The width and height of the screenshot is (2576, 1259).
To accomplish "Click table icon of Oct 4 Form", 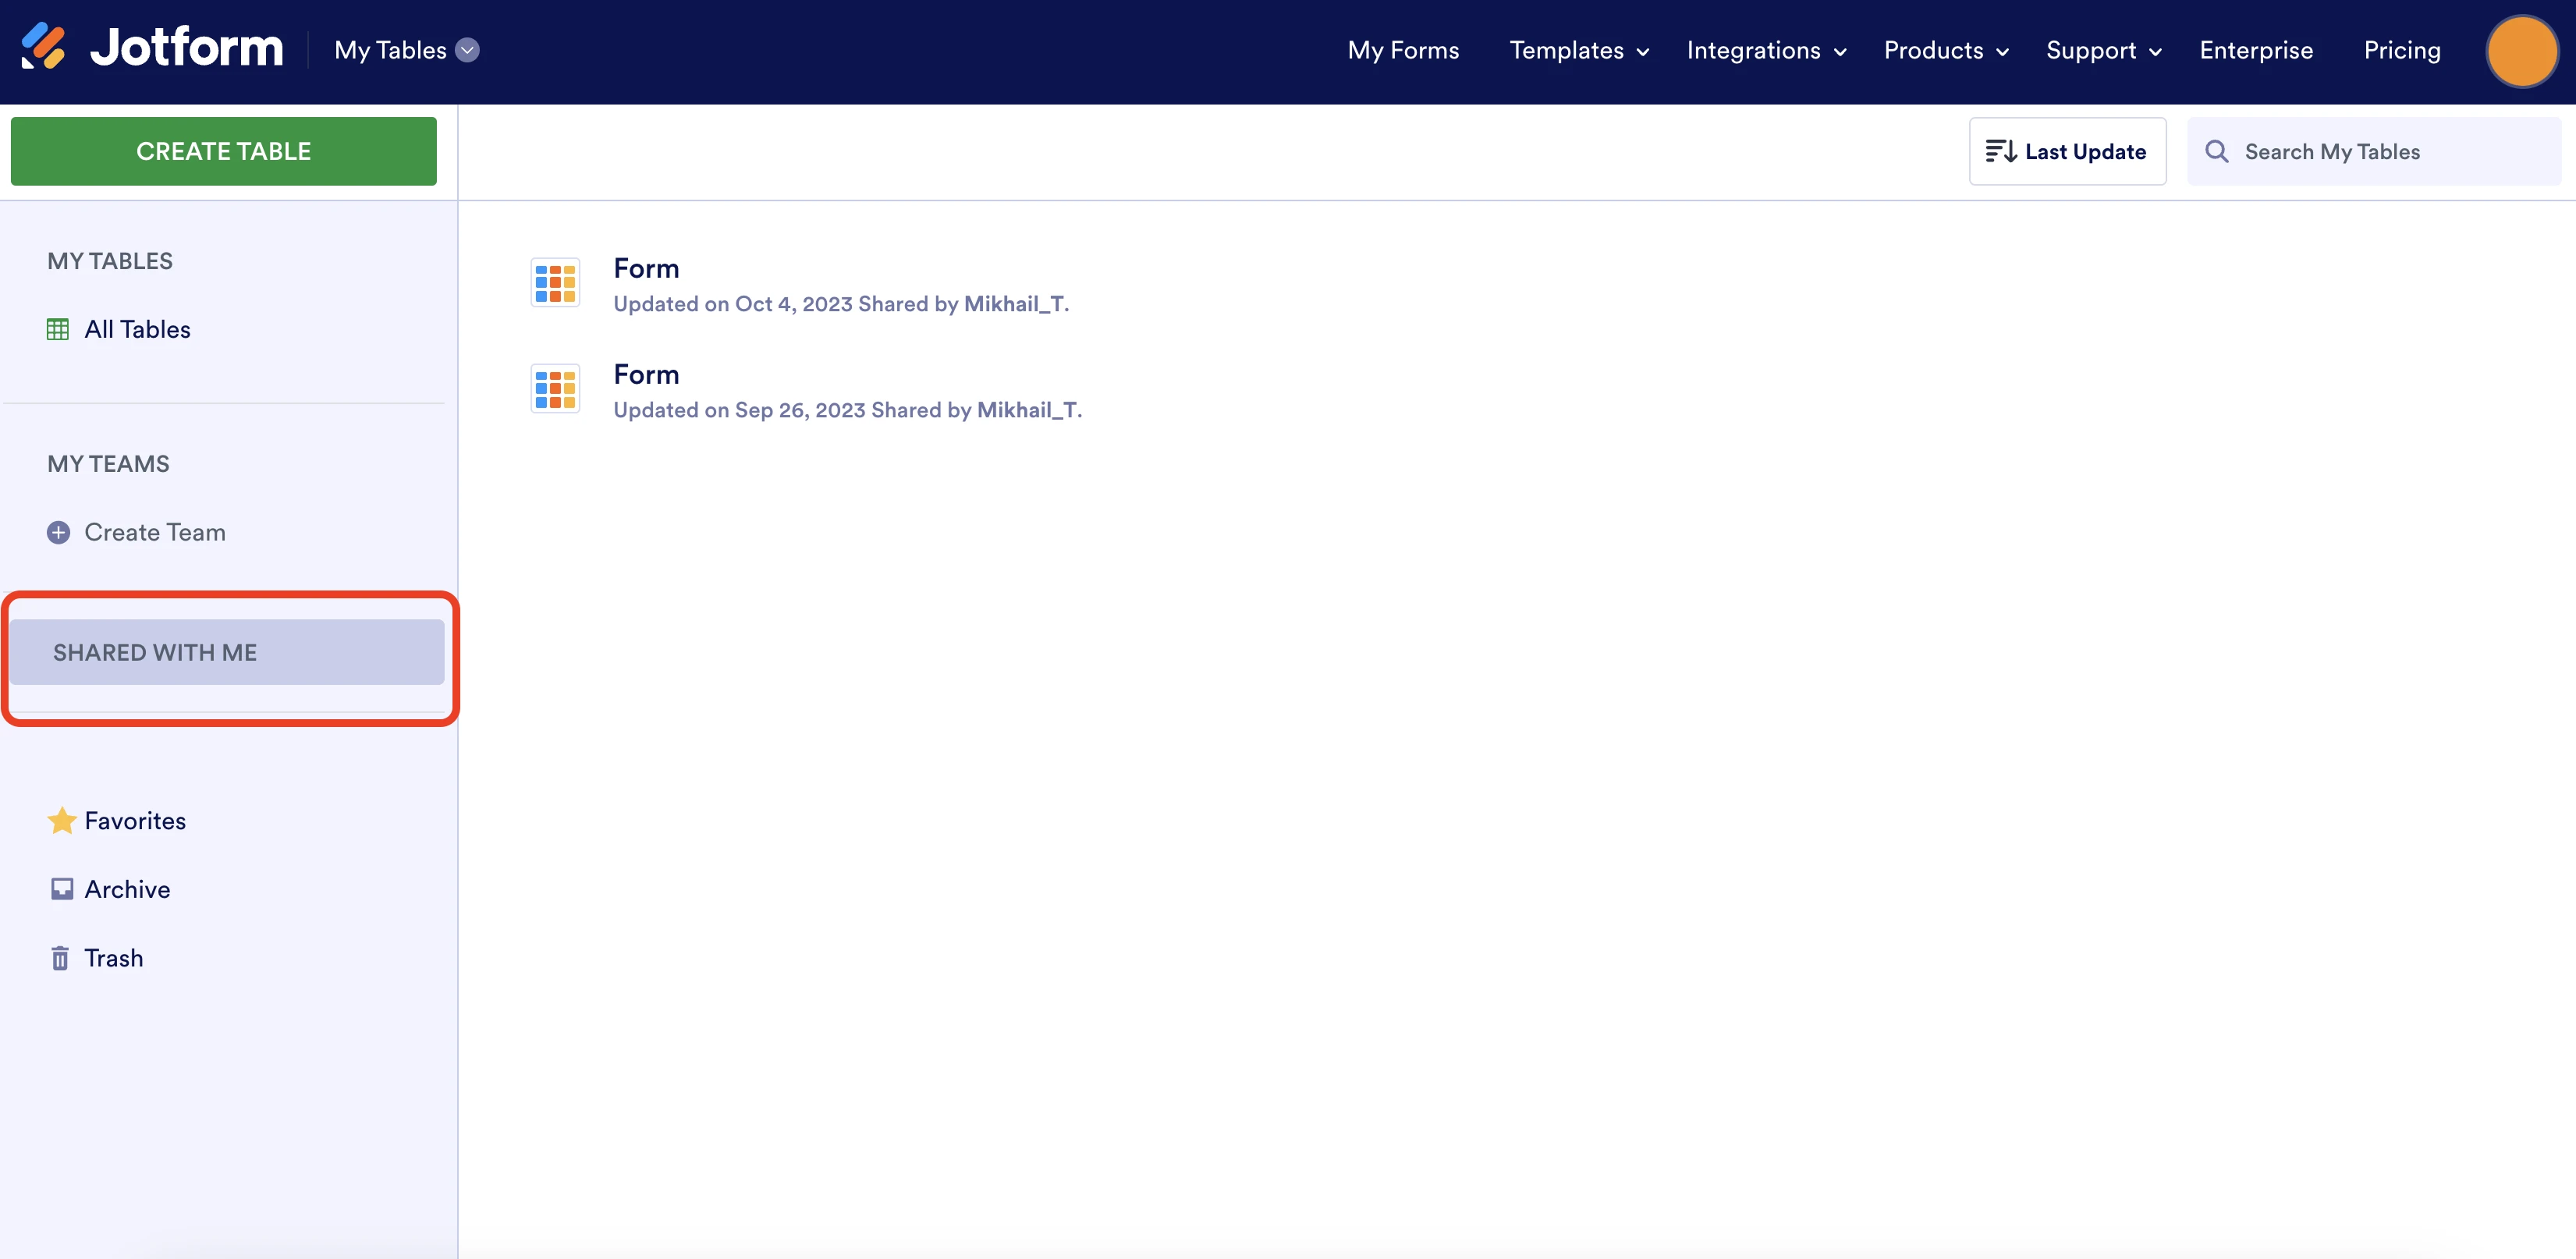I will pyautogui.click(x=555, y=283).
